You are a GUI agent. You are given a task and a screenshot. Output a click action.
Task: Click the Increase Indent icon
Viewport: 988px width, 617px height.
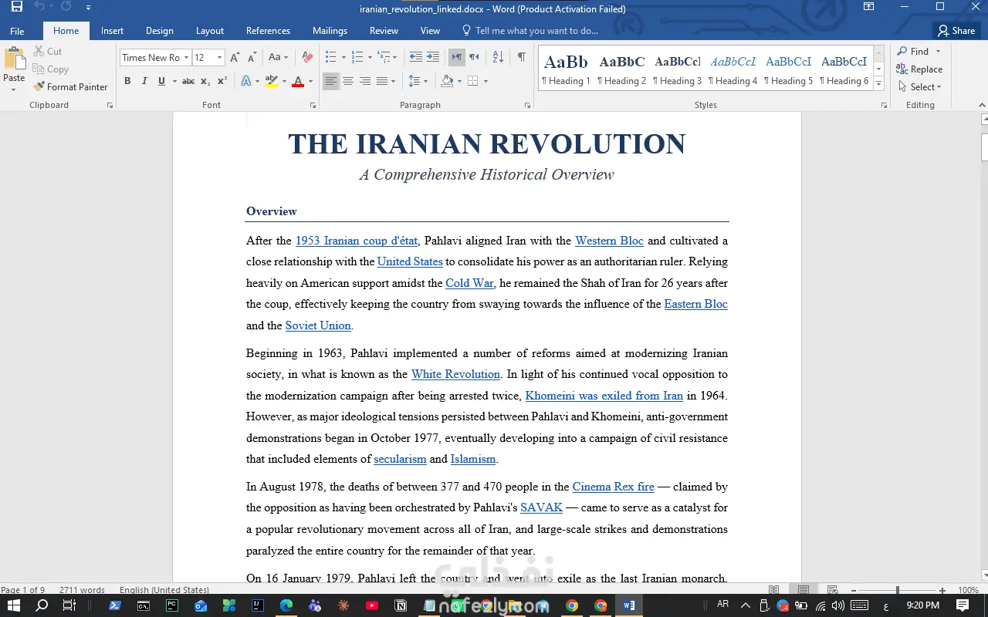433,58
